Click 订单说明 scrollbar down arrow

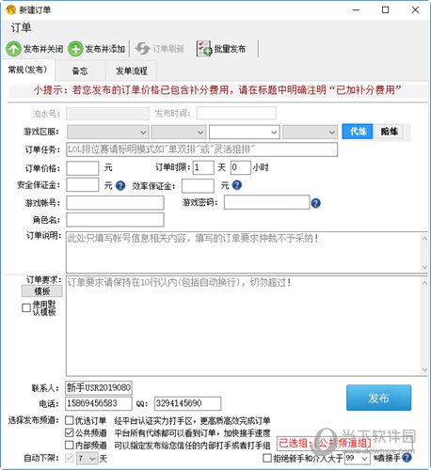tap(424, 267)
